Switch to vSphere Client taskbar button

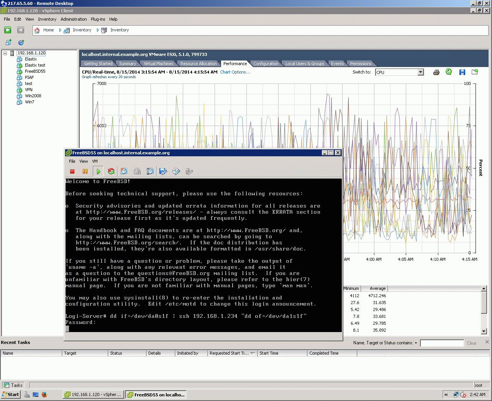tap(93, 394)
